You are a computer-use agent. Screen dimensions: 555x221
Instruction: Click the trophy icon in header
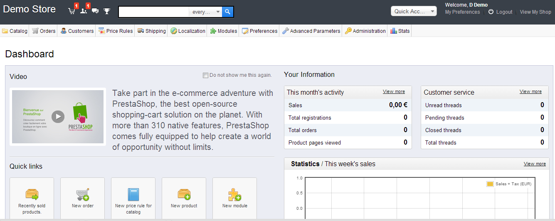pos(107,11)
